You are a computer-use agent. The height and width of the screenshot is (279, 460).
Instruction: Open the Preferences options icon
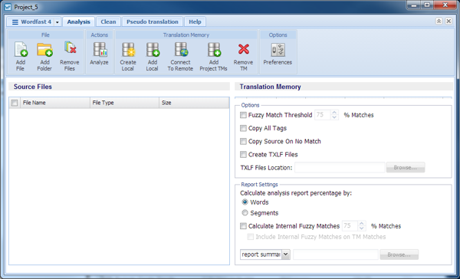point(278,50)
